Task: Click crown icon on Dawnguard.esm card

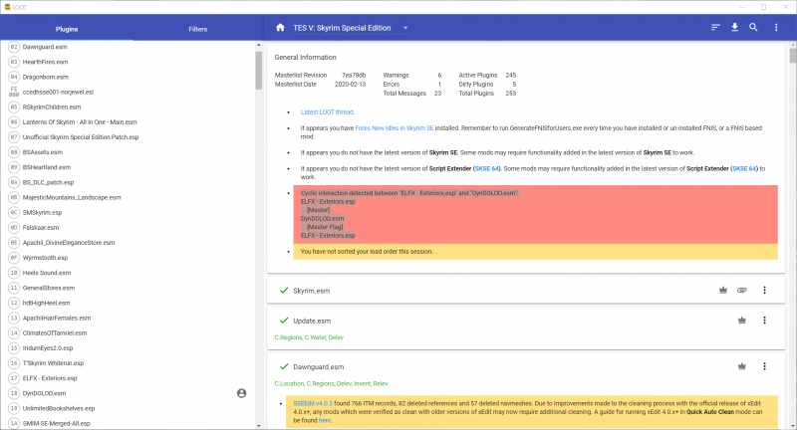Action: [742, 366]
